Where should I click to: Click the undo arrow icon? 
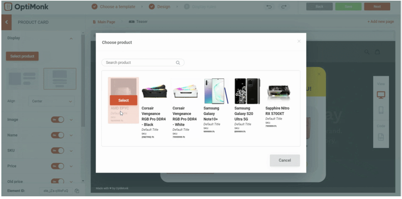269,7
